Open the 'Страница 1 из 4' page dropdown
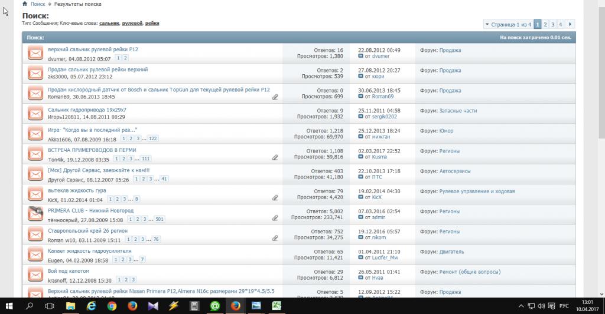The height and width of the screenshot is (314, 605). 508,24
